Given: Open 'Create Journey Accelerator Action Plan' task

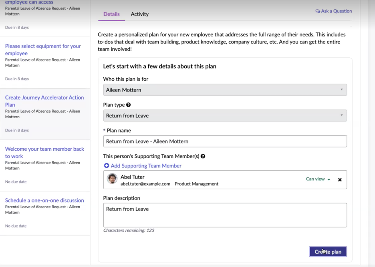Looking at the screenshot, I should (x=44, y=101).
